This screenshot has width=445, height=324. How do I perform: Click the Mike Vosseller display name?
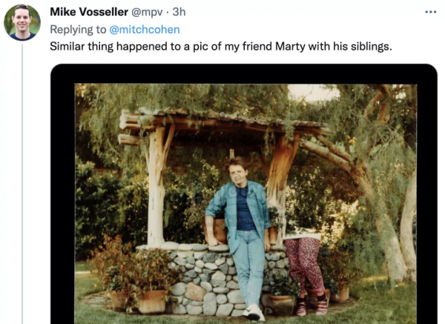90,13
